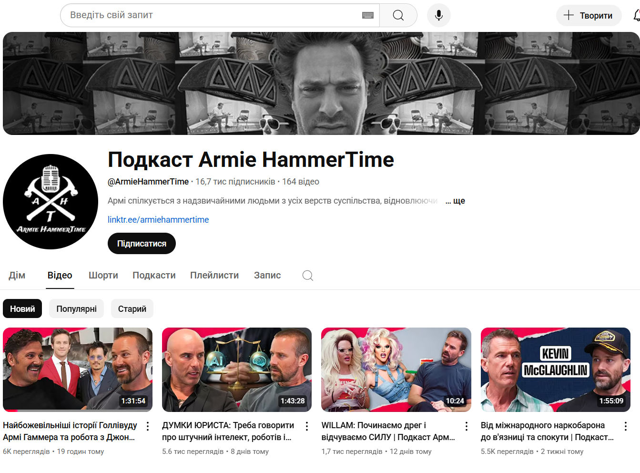This screenshot has width=640, height=473.
Task: Sort videos by 'Популярні' chip
Action: pyautogui.click(x=77, y=309)
